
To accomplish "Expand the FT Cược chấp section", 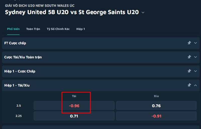I will pos(195,43).
